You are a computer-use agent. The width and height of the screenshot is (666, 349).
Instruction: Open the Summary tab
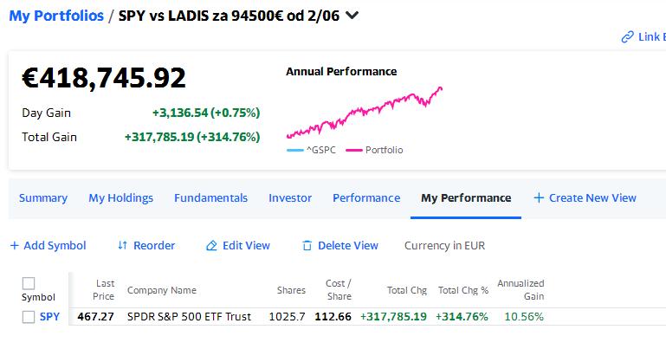click(43, 197)
